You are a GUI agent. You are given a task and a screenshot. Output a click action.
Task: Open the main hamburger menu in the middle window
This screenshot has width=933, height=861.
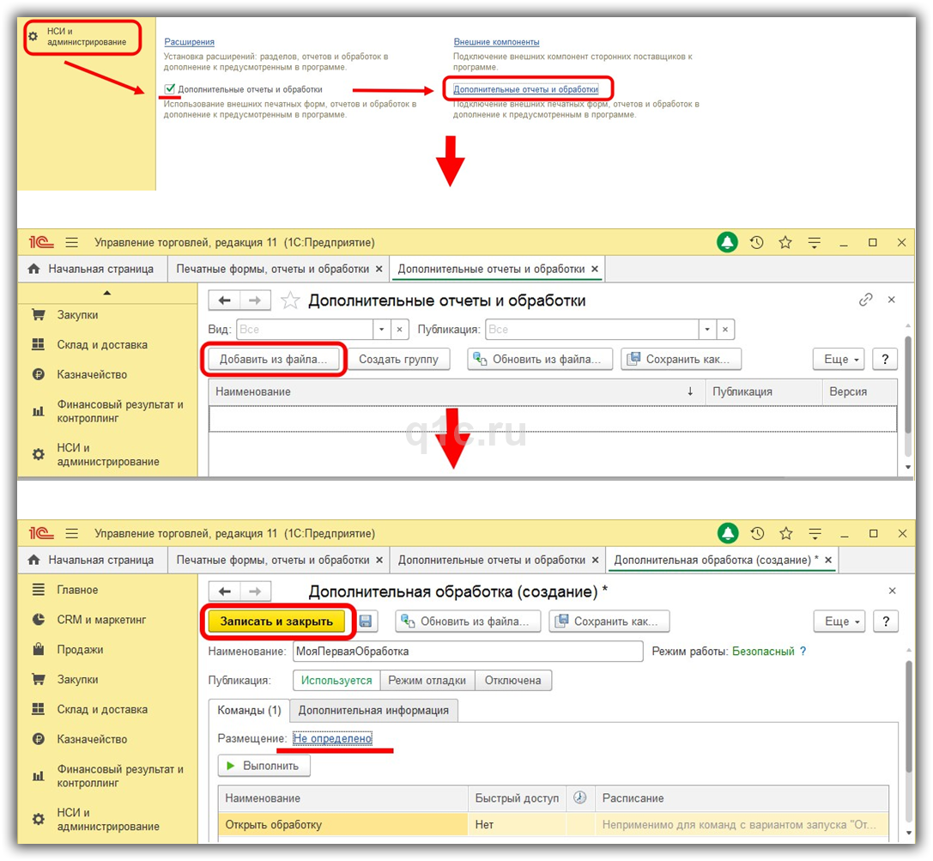[x=72, y=242]
